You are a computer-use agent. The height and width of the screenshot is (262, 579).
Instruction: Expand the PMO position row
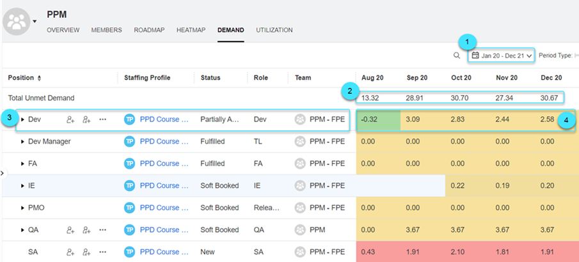click(23, 208)
